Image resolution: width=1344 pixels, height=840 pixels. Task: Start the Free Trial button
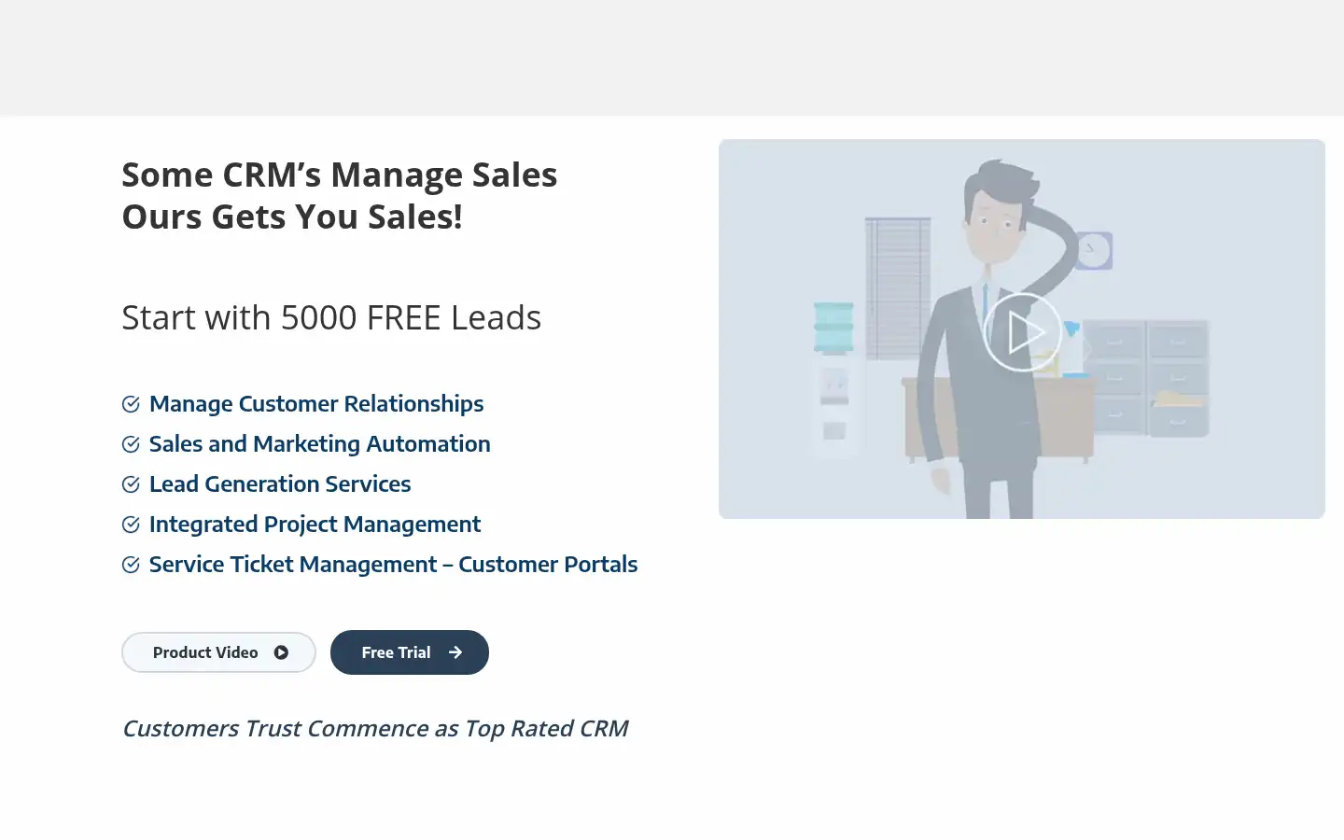pos(410,652)
